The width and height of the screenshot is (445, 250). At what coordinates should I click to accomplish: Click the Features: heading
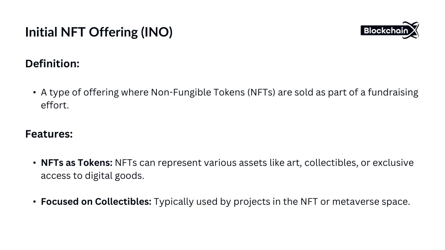tap(49, 134)
